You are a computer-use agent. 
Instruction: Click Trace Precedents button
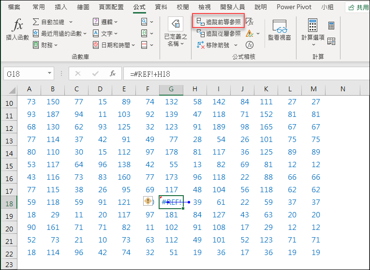pos(219,22)
